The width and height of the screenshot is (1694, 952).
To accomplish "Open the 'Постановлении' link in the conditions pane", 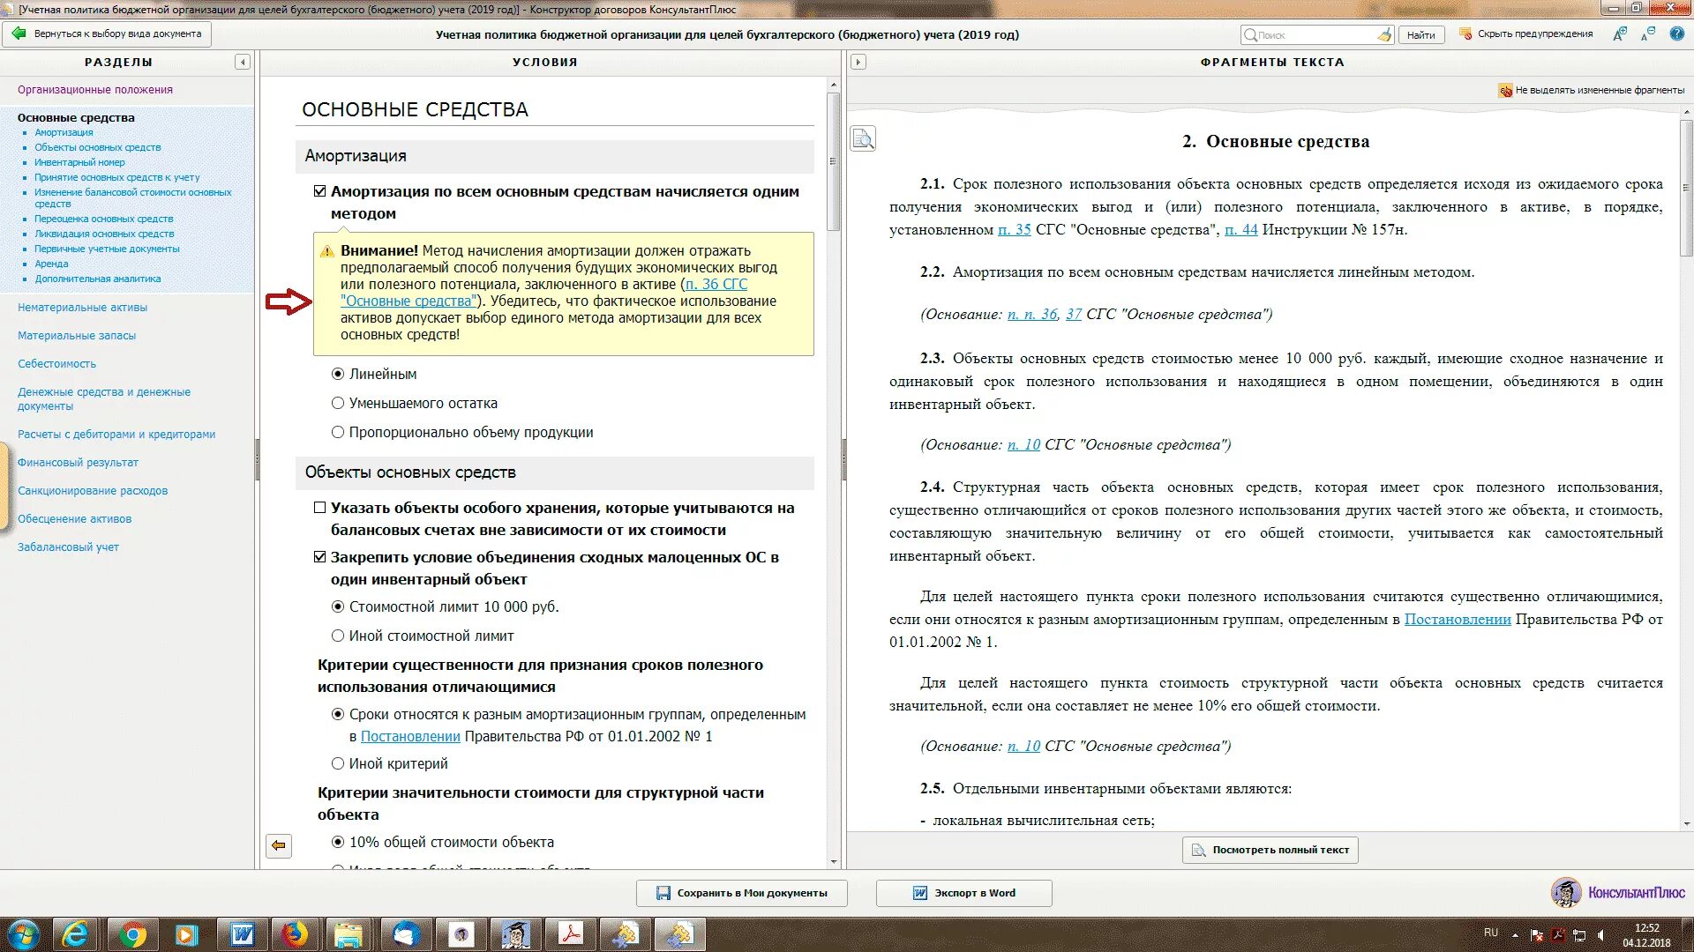I will 410,736.
